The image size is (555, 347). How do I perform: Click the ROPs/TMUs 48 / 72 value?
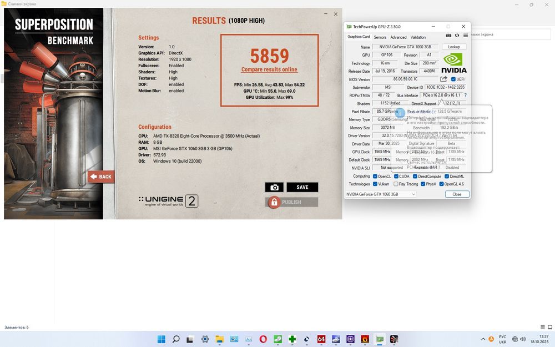tap(384, 95)
